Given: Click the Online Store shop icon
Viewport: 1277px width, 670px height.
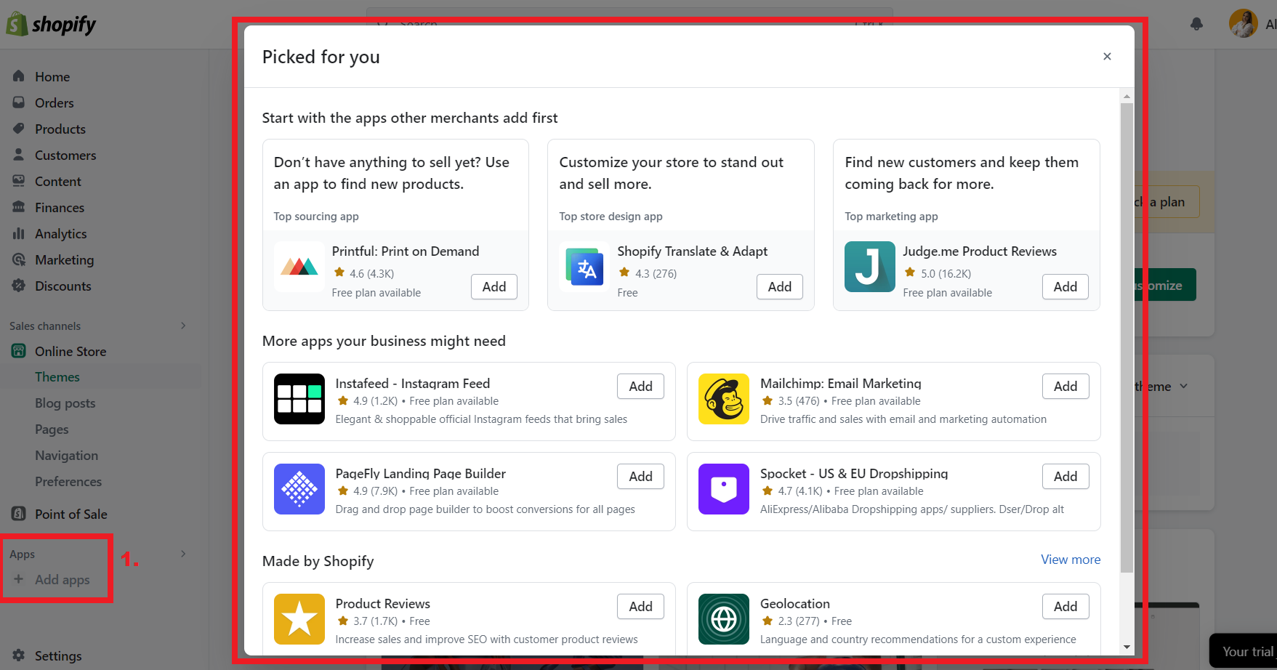Looking at the screenshot, I should 19,351.
